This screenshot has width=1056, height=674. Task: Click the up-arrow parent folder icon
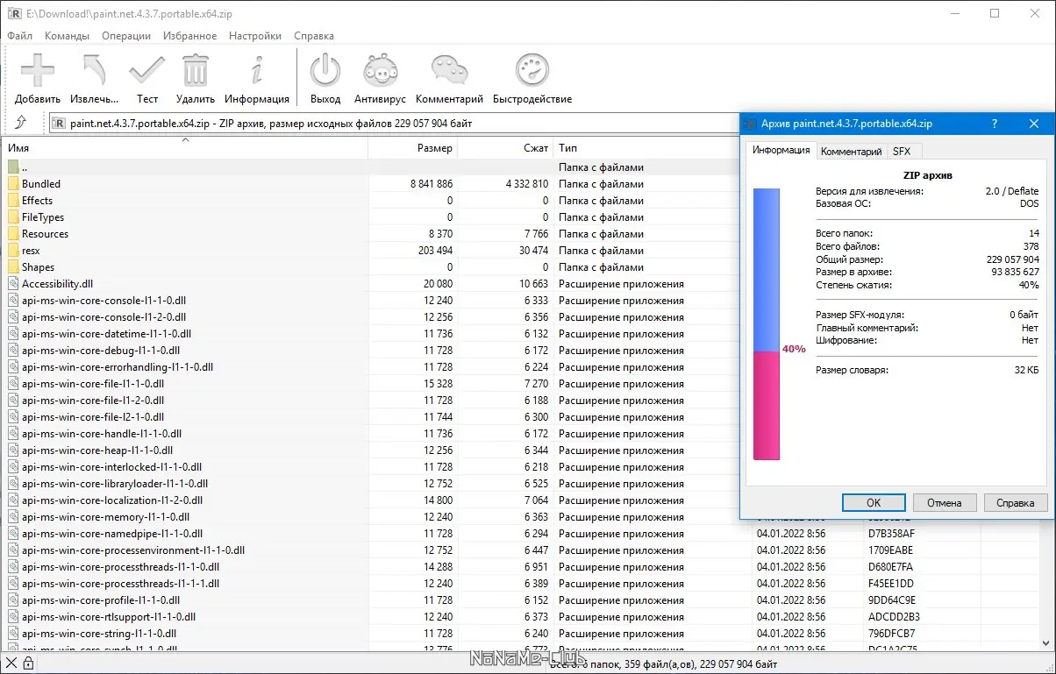pyautogui.click(x=22, y=124)
